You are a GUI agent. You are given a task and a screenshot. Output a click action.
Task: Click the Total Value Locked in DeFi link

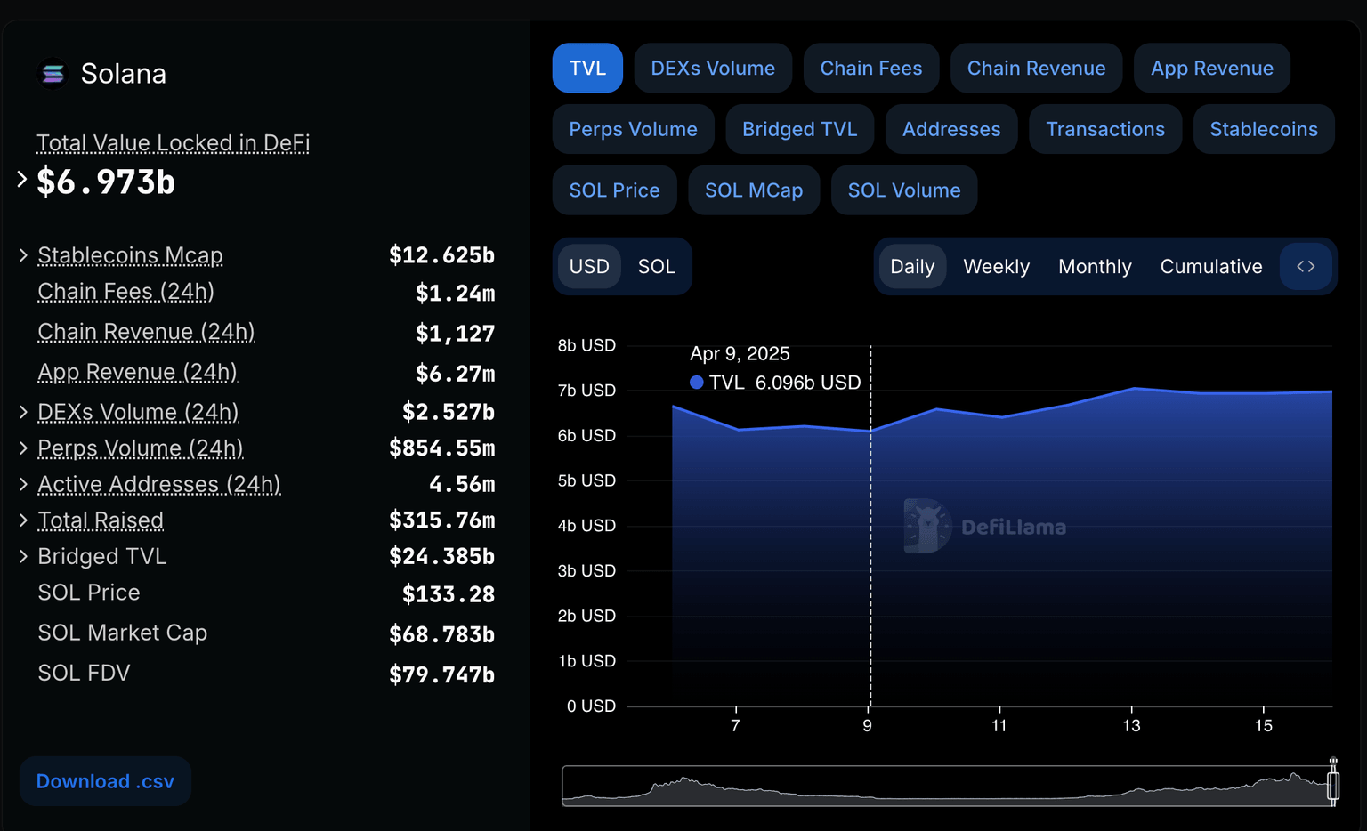coord(172,142)
